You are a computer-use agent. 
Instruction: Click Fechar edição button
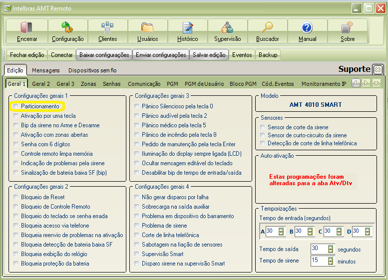pyautogui.click(x=27, y=55)
